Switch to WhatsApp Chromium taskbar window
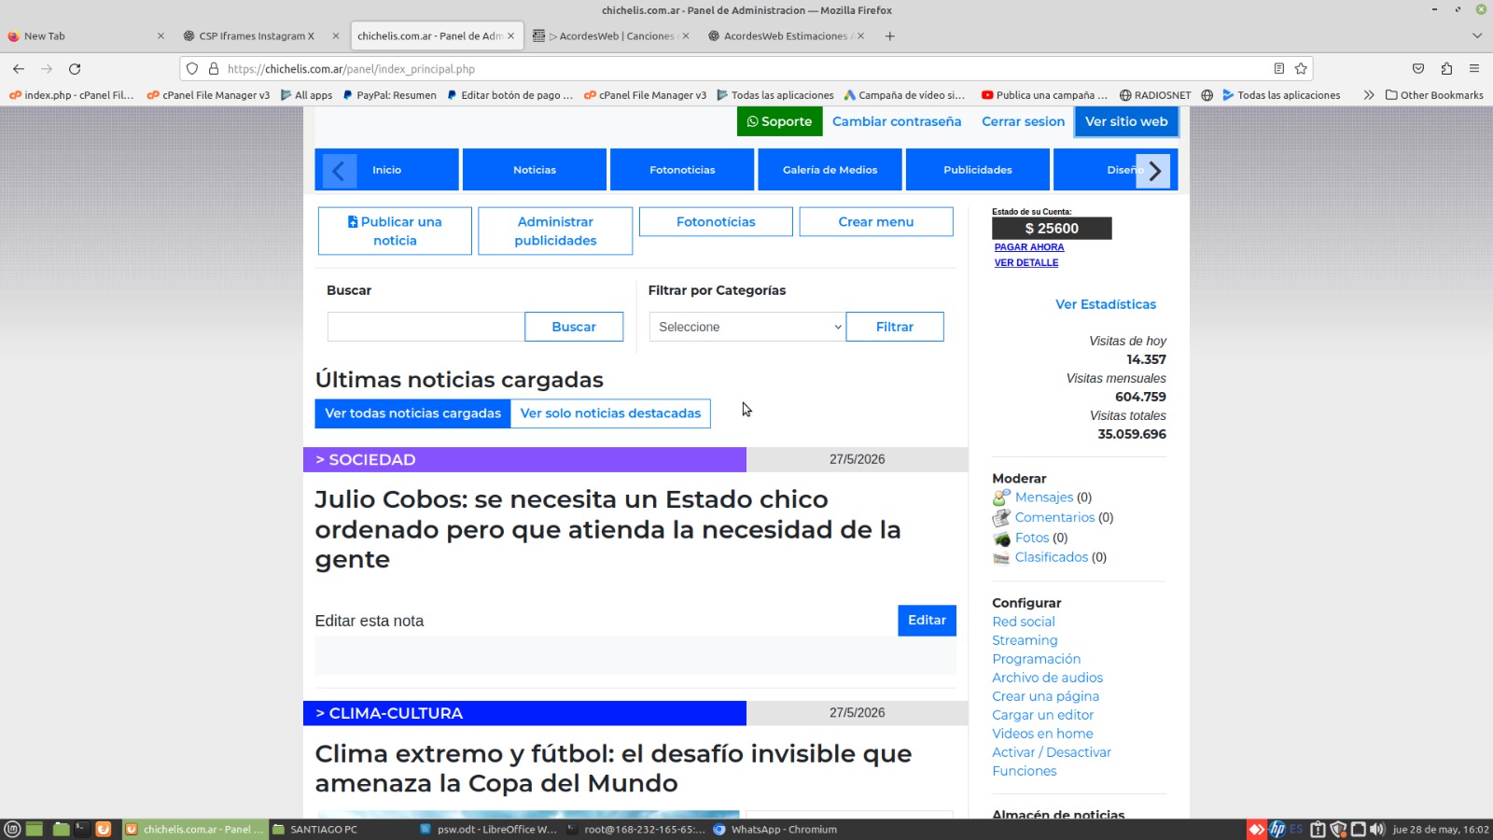Image resolution: width=1493 pixels, height=840 pixels. click(774, 829)
